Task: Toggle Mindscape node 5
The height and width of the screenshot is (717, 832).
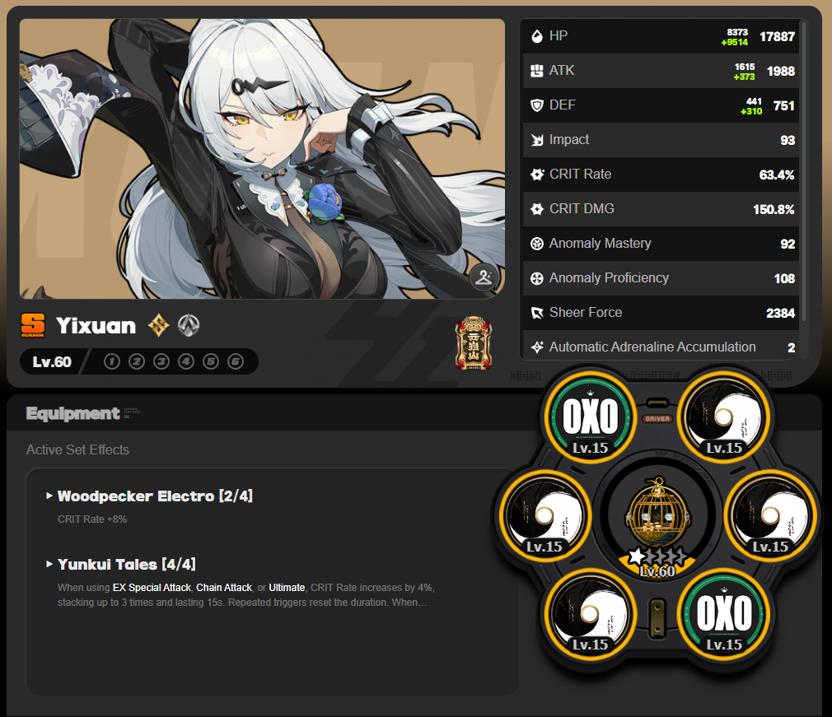Action: (x=211, y=361)
